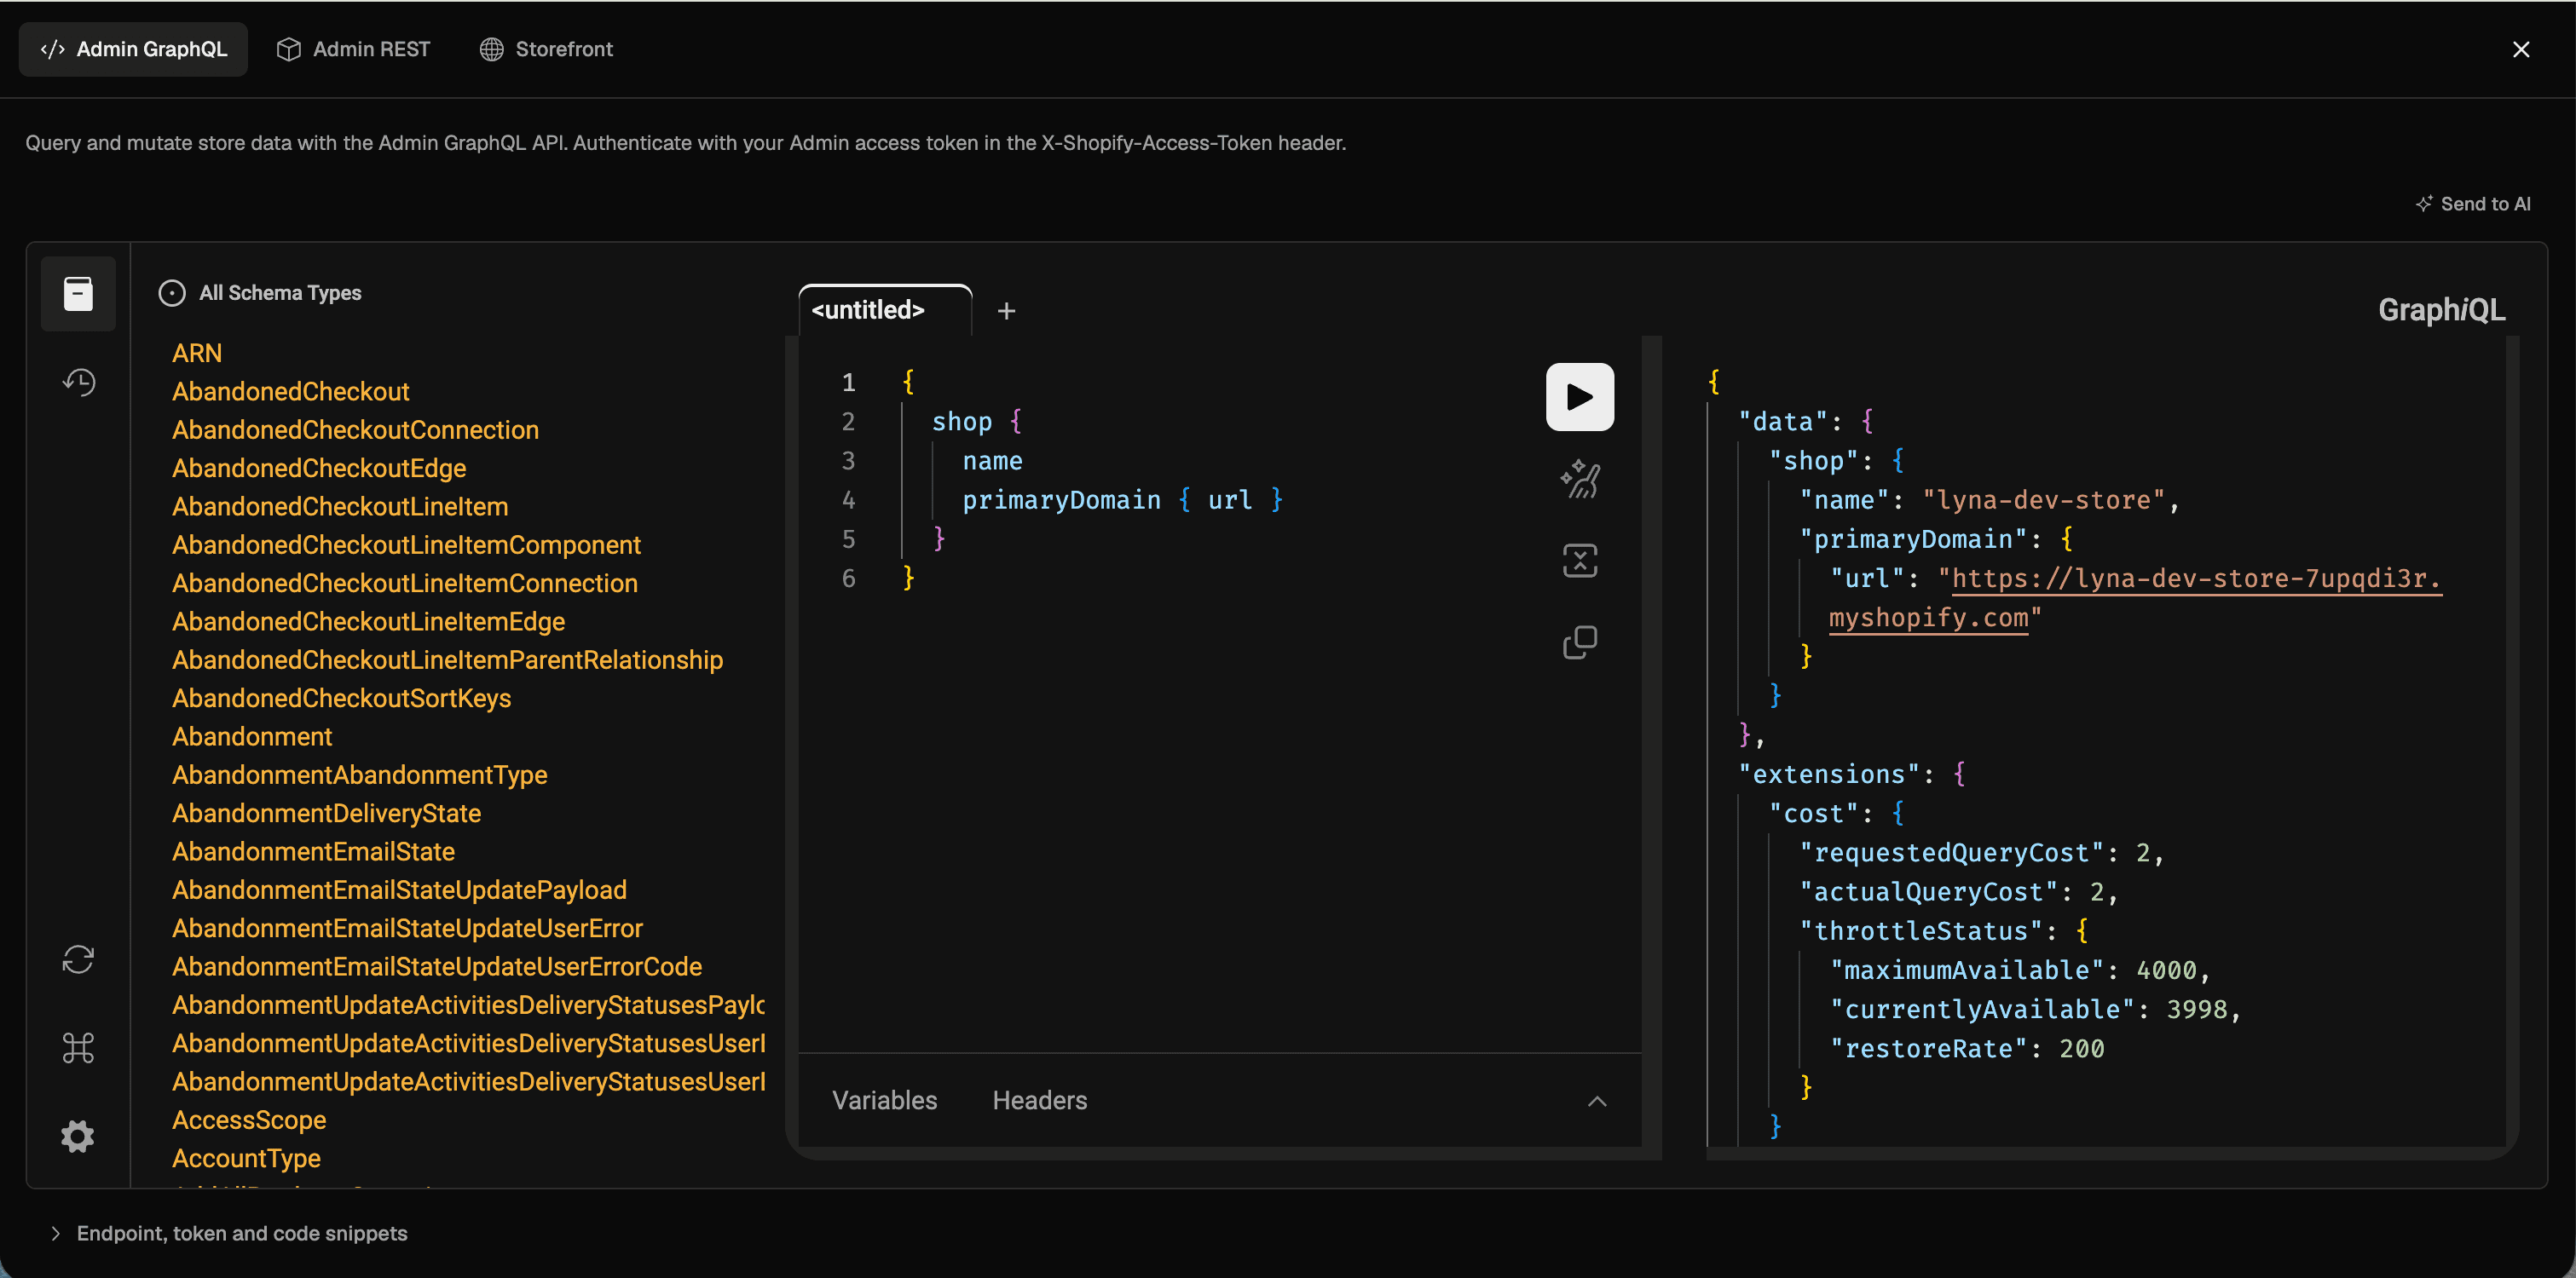The width and height of the screenshot is (2576, 1278).
Task: Open AbandonedCheckoutConnection type
Action: pyautogui.click(x=355, y=429)
